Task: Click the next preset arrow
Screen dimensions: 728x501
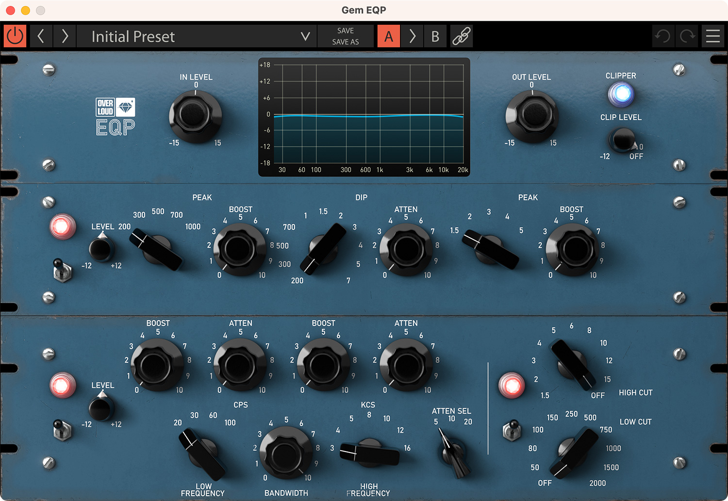Action: pos(65,36)
